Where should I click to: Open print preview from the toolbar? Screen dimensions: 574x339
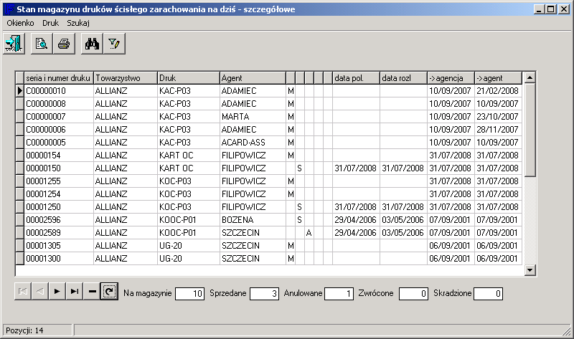42,44
